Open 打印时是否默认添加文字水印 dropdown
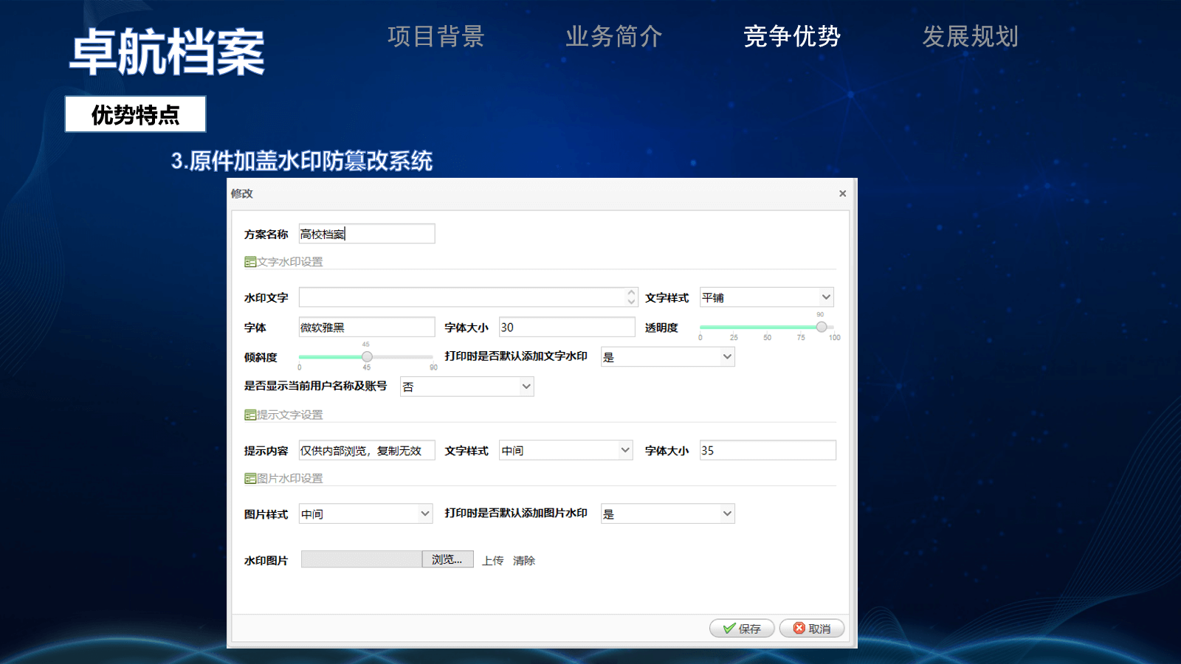 pyautogui.click(x=667, y=357)
